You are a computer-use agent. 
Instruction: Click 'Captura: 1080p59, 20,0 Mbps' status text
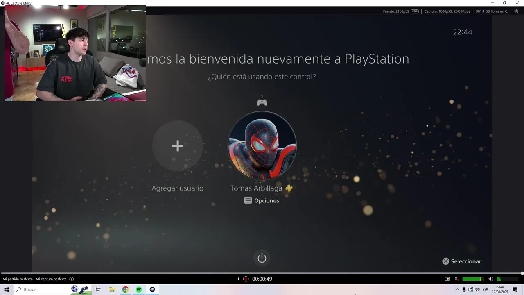[447, 11]
